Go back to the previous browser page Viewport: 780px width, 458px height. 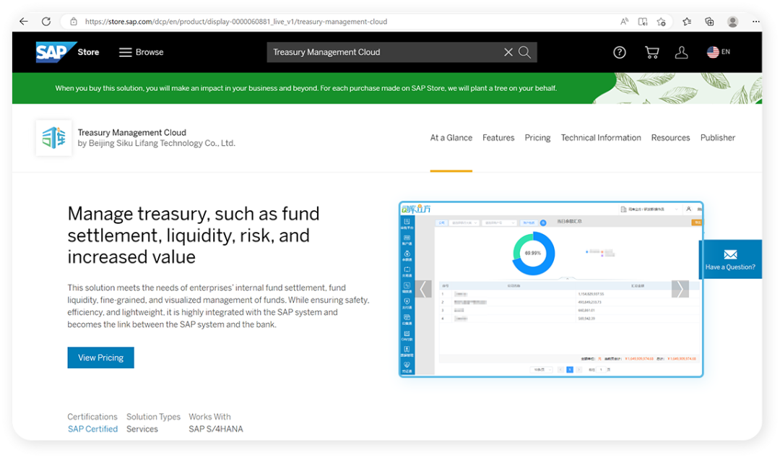point(23,22)
